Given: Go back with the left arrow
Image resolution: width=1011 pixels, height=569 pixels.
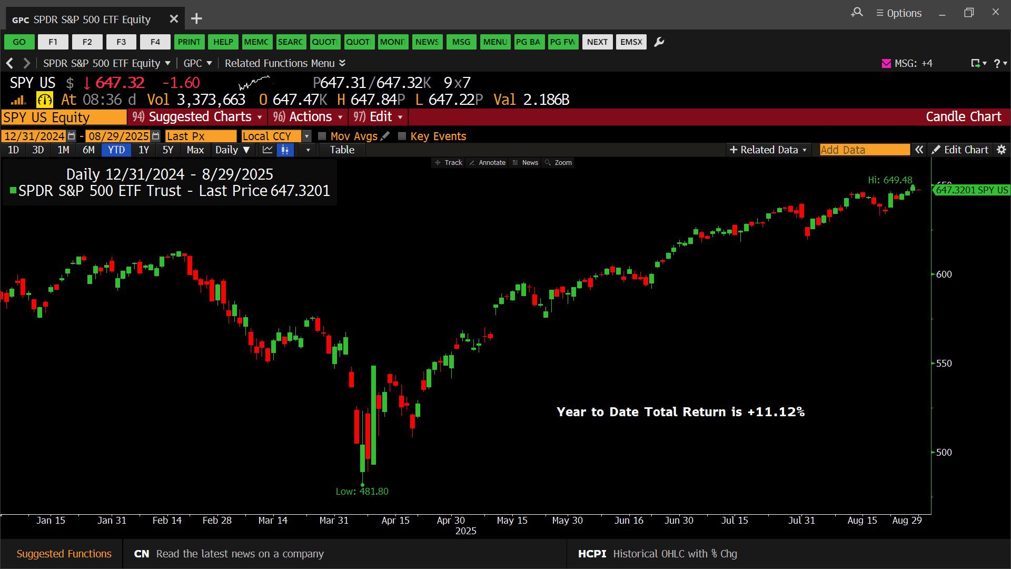Looking at the screenshot, I should pyautogui.click(x=9, y=63).
